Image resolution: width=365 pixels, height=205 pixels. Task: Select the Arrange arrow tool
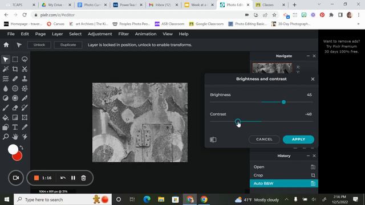point(6,59)
